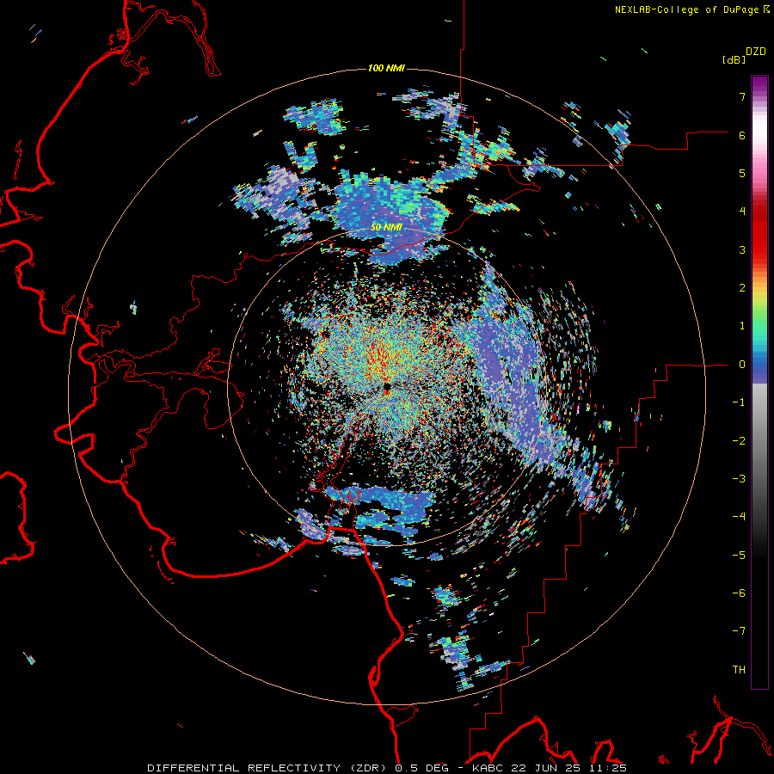774x774 pixels.
Task: Click the radar site center dot
Action: click(388, 386)
